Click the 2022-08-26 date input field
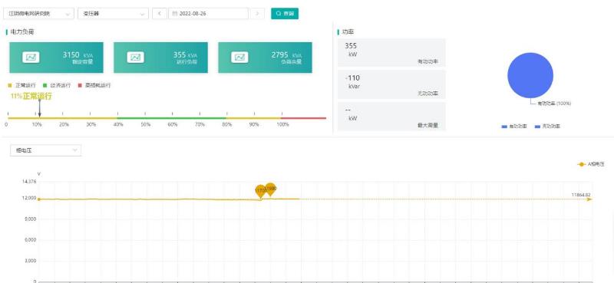The width and height of the screenshot is (614, 283). [208, 13]
